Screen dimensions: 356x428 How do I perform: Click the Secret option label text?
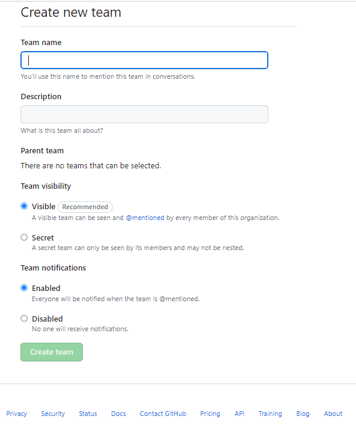pos(43,238)
